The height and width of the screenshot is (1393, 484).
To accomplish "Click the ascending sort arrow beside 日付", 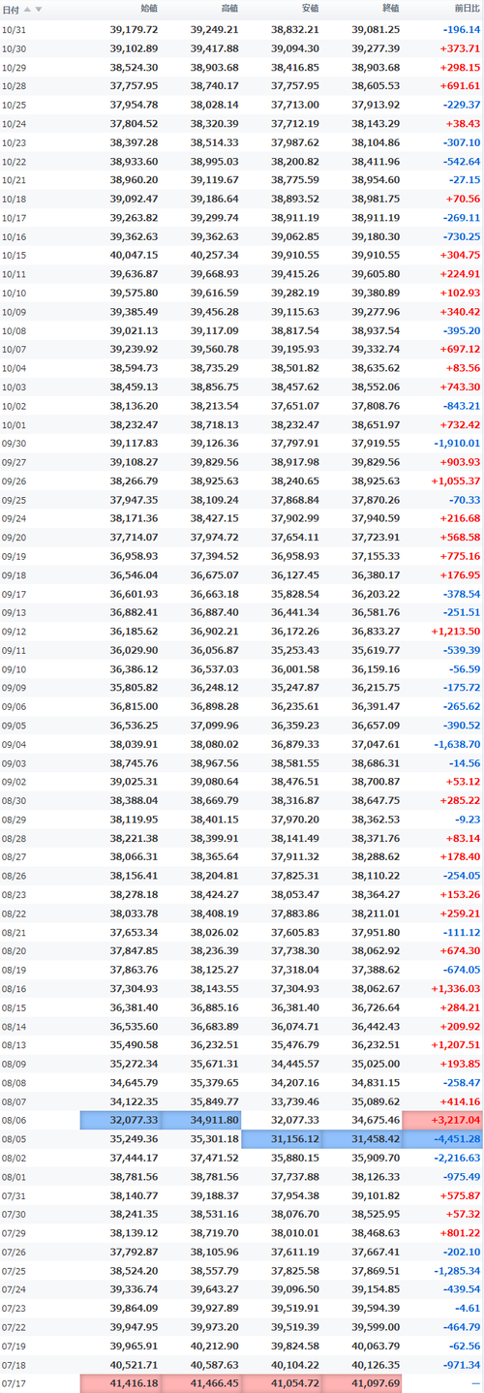I will tap(27, 9).
